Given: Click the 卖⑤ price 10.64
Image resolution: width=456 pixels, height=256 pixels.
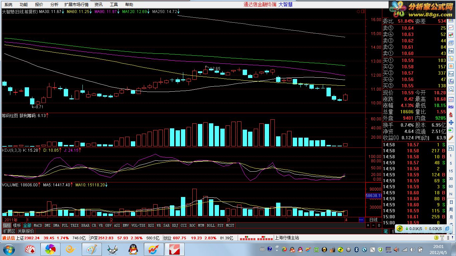Looking at the screenshot, I should [x=408, y=28].
